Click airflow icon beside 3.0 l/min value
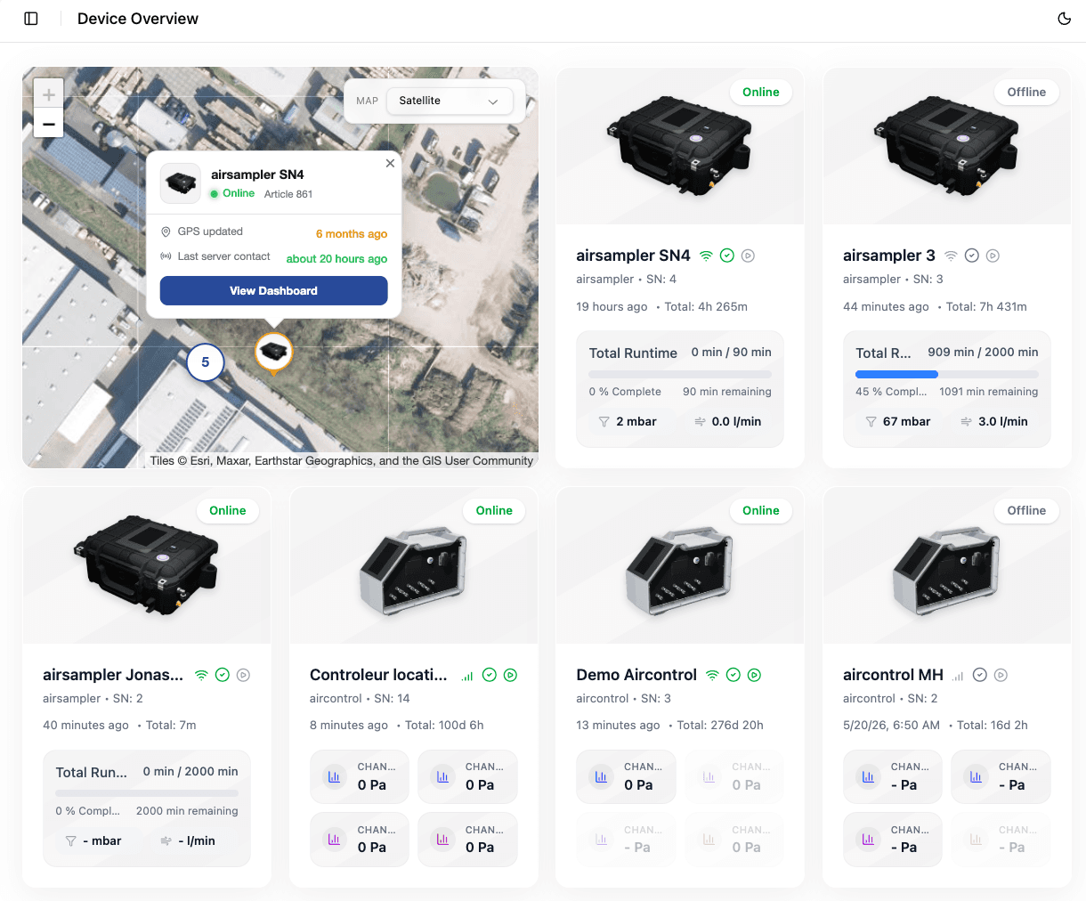1086x901 pixels. (x=966, y=422)
